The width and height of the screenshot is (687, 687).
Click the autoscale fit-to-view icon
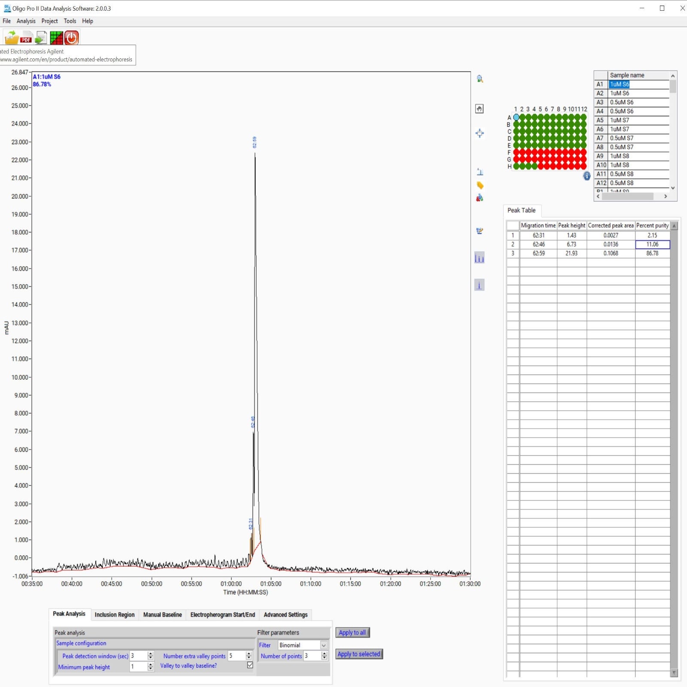pyautogui.click(x=480, y=133)
